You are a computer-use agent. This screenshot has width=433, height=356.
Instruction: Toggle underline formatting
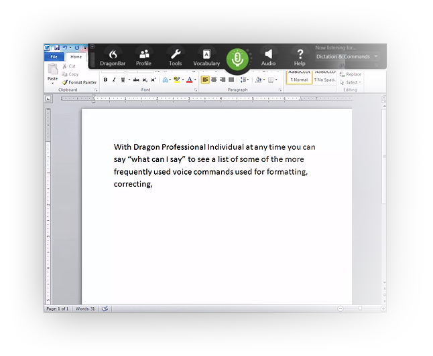point(123,80)
